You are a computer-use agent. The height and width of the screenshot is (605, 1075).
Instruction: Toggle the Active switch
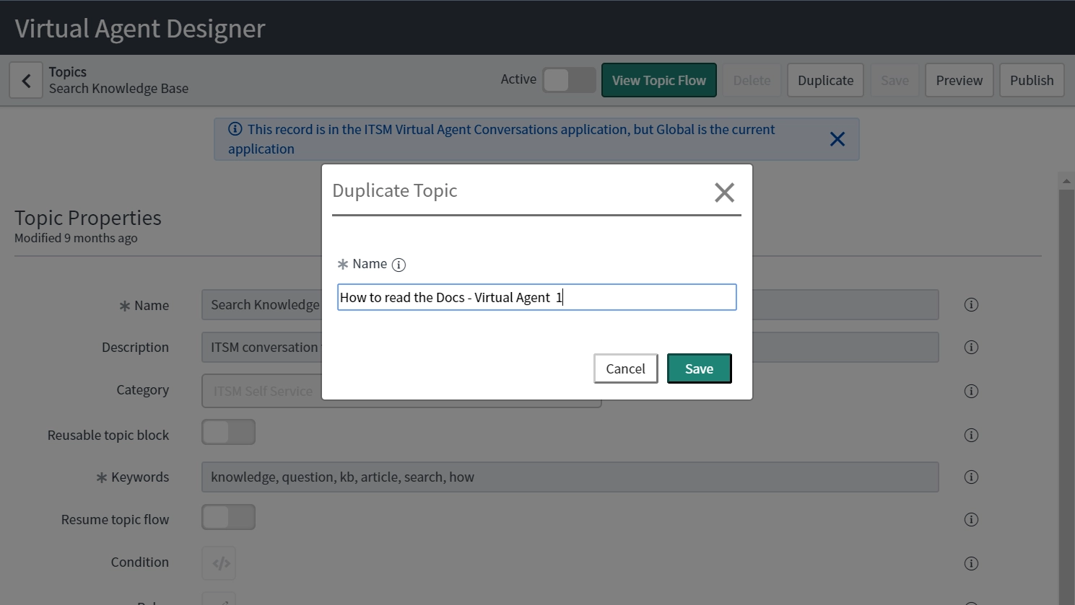pos(569,80)
